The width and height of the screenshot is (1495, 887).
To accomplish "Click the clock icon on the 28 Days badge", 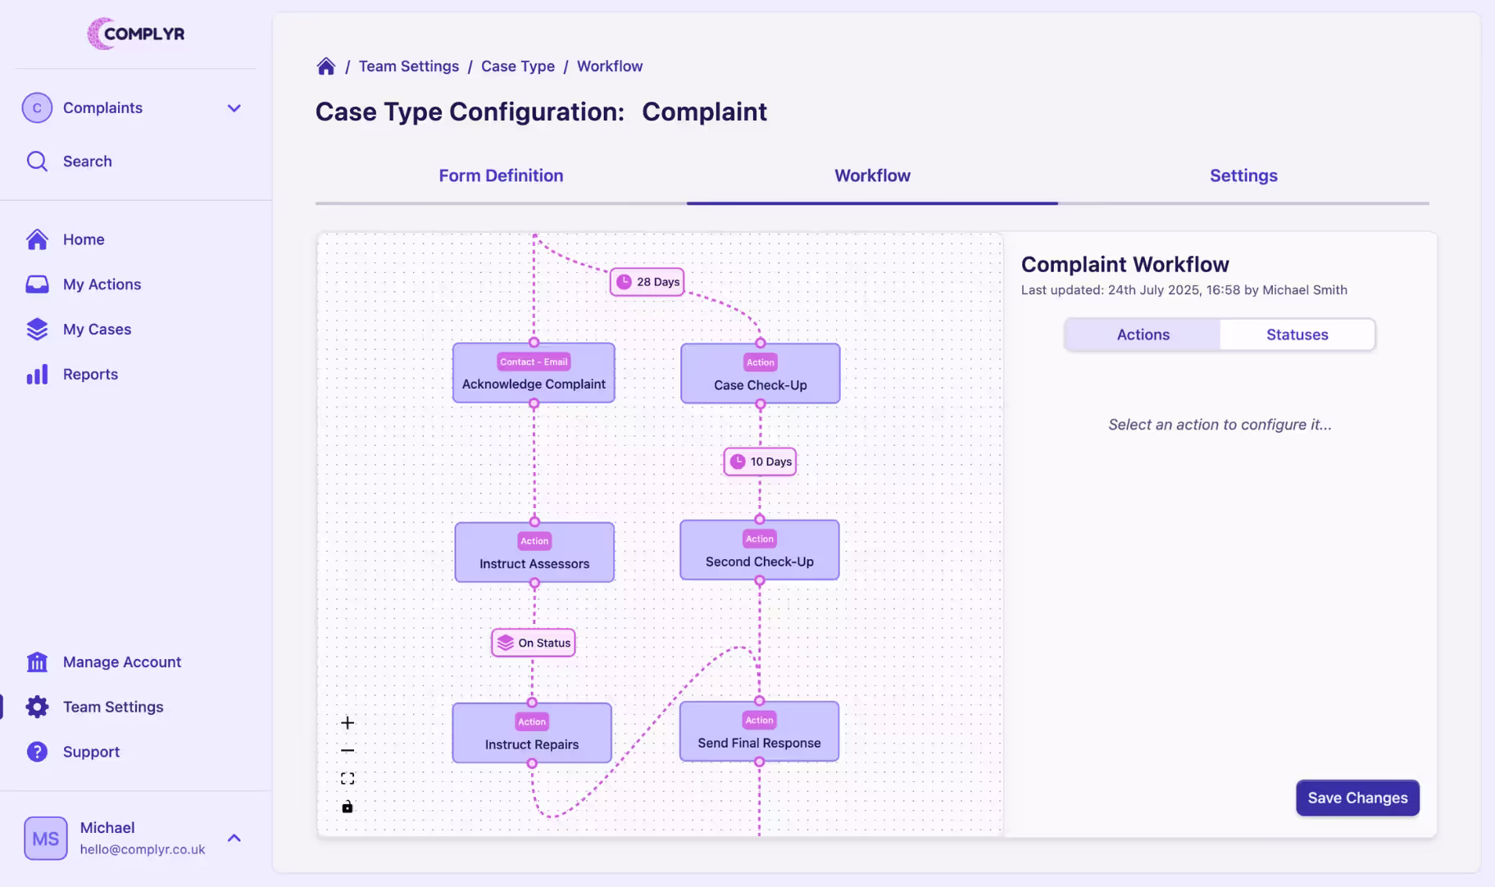I will tap(625, 281).
